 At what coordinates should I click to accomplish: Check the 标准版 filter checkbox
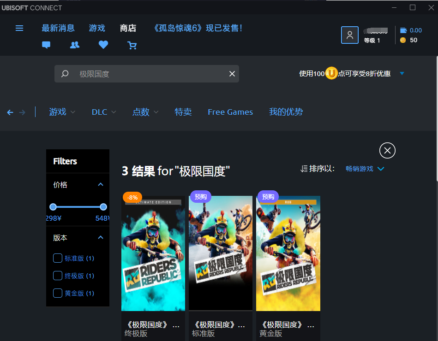coord(58,258)
